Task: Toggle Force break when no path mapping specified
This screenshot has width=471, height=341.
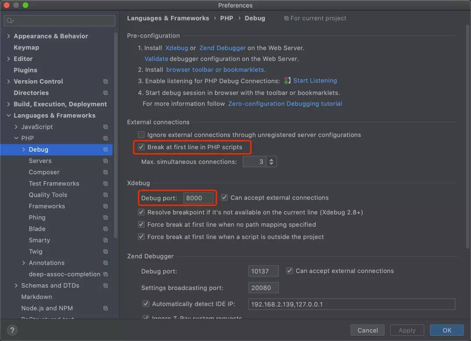Action: (141, 225)
